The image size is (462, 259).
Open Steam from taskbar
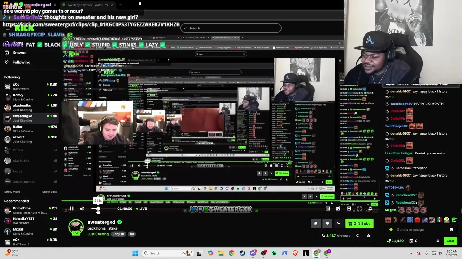click(242, 253)
